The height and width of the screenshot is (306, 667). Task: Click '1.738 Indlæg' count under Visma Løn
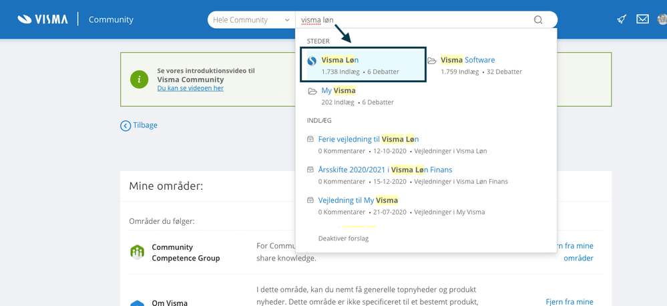point(341,72)
